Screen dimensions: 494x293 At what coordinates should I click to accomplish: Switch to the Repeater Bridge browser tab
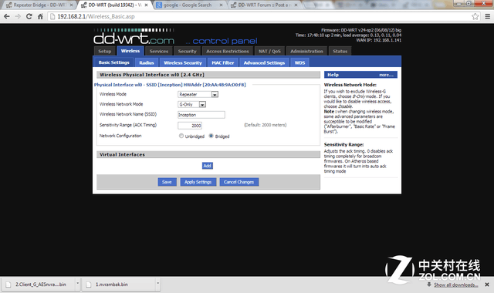39,5
